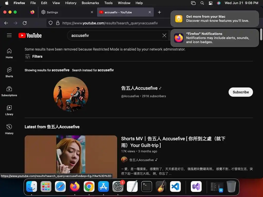Launch GarageBand from the Dock
The height and width of the screenshot is (197, 263).
(161, 186)
